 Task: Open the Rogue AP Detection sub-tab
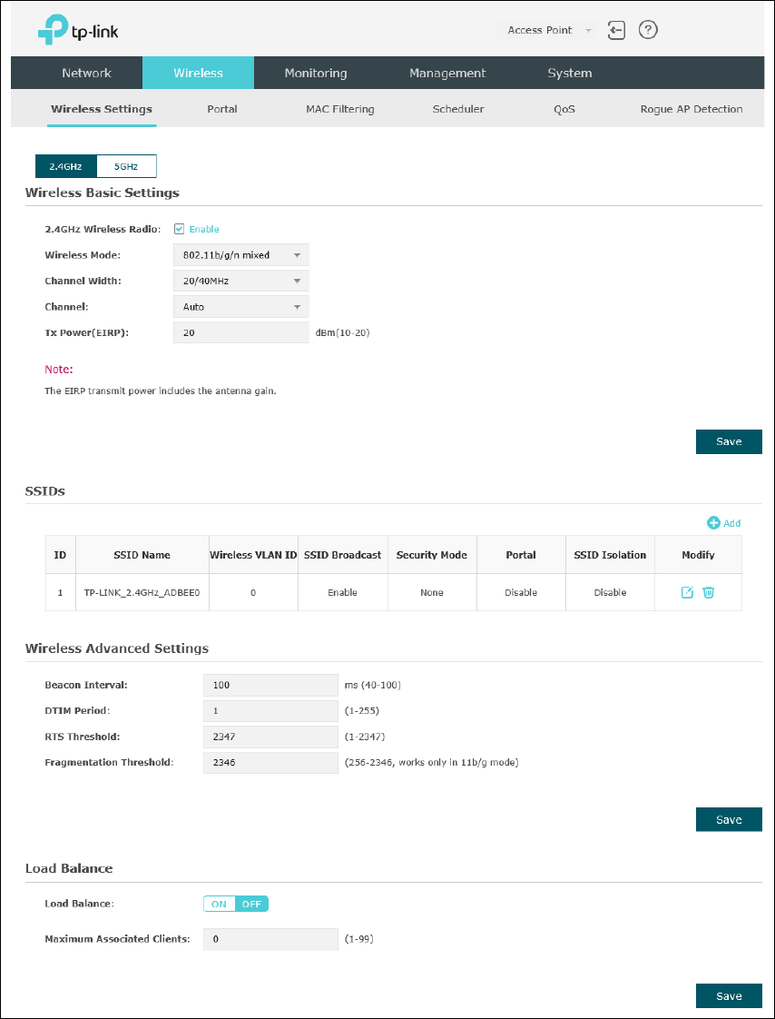click(x=692, y=109)
